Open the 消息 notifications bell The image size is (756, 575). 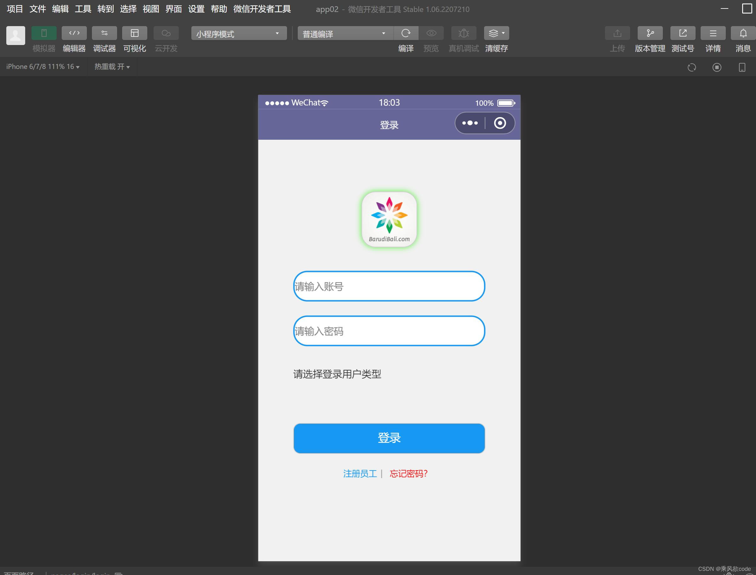[x=743, y=33]
